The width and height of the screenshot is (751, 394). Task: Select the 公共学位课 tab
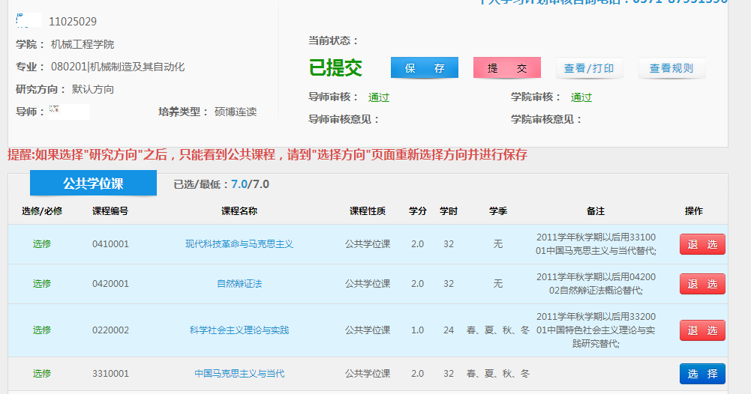point(93,184)
